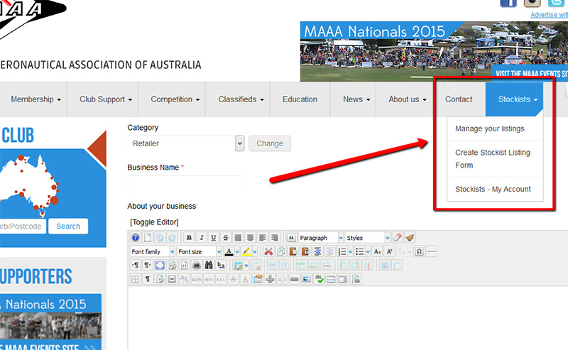
Task: Open the Club Support menu
Action: tap(106, 99)
